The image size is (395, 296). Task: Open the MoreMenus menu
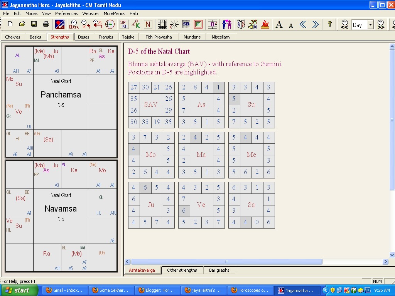point(114,13)
